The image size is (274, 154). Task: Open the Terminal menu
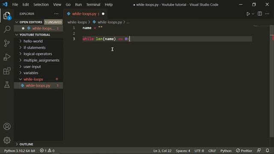coord(93,5)
